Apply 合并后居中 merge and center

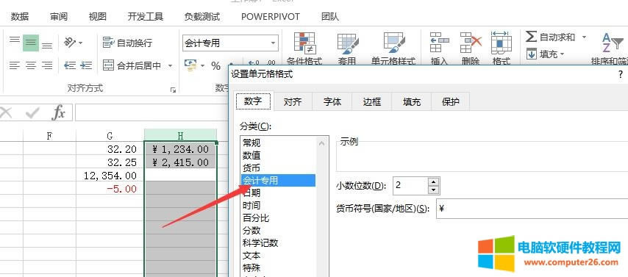(132, 65)
